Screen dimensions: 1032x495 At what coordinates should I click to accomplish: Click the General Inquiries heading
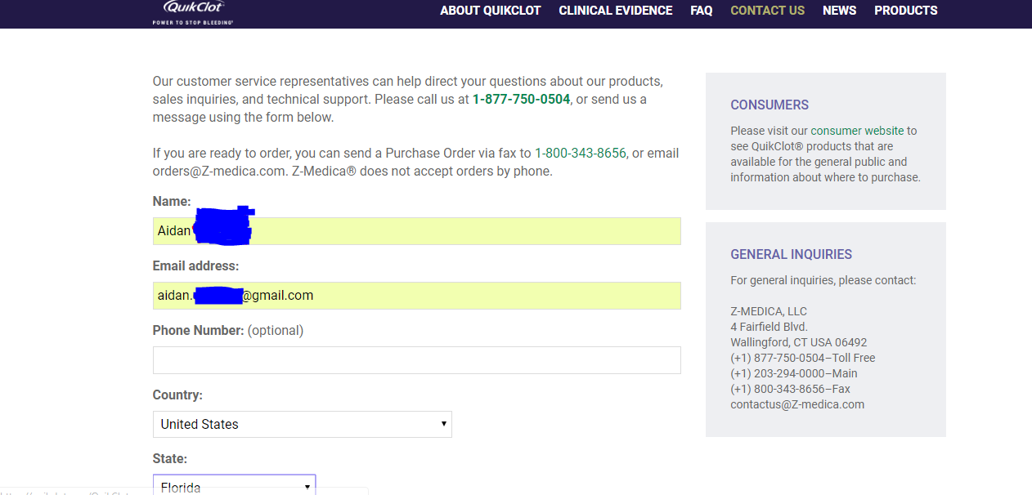coord(792,255)
